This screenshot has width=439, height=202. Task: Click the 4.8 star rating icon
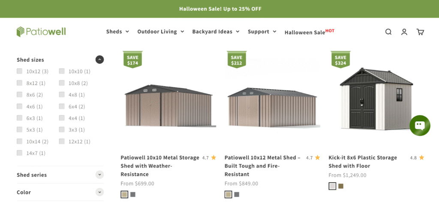(421, 158)
